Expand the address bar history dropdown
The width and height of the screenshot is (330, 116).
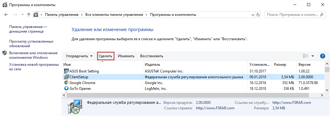tap(253, 15)
